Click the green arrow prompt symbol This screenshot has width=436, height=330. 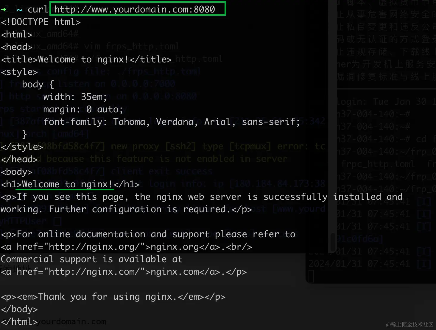pos(4,10)
